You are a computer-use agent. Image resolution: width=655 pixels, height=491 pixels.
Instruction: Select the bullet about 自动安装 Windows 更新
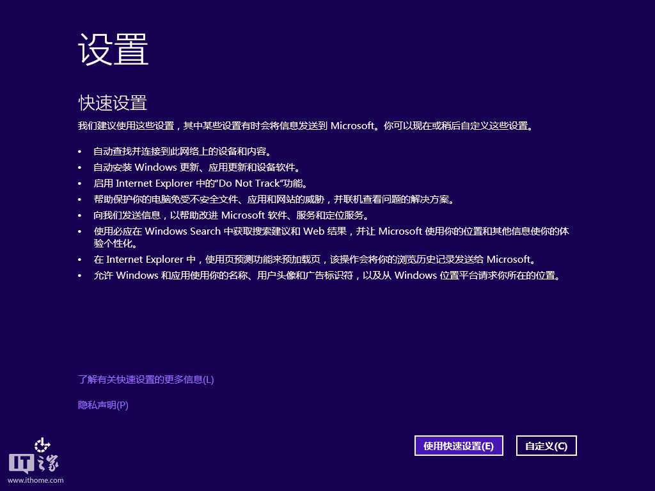click(192, 168)
